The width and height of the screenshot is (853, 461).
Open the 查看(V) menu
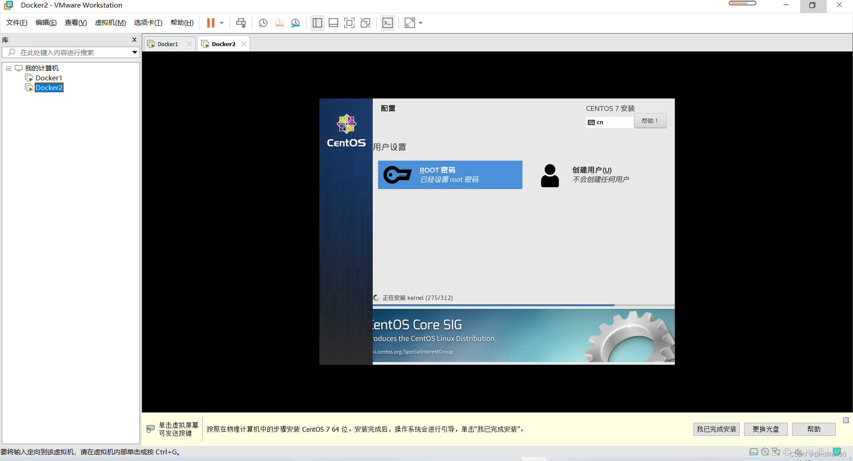click(x=76, y=23)
